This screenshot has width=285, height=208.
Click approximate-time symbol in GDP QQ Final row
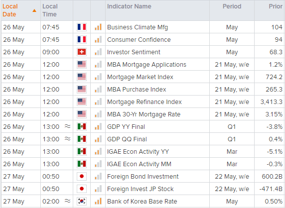click(x=67, y=139)
